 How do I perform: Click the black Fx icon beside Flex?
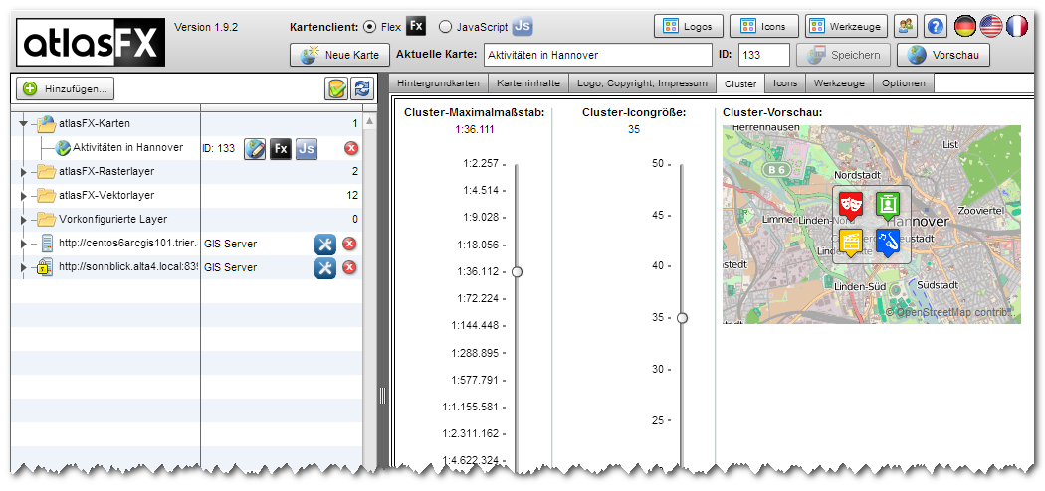416,27
